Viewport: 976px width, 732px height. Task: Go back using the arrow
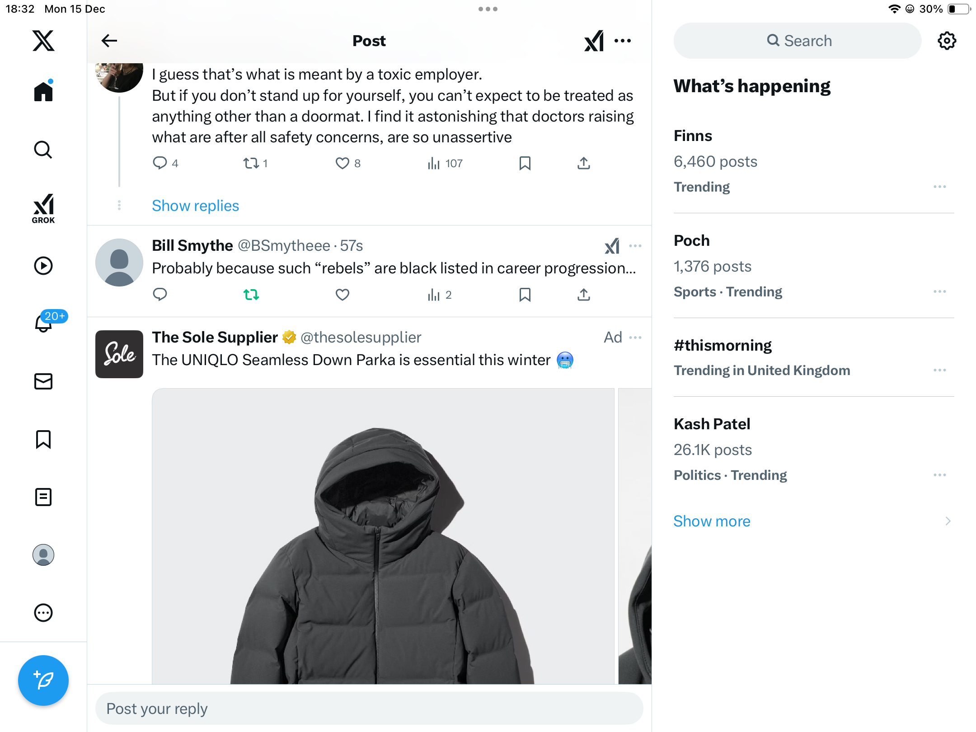[109, 41]
